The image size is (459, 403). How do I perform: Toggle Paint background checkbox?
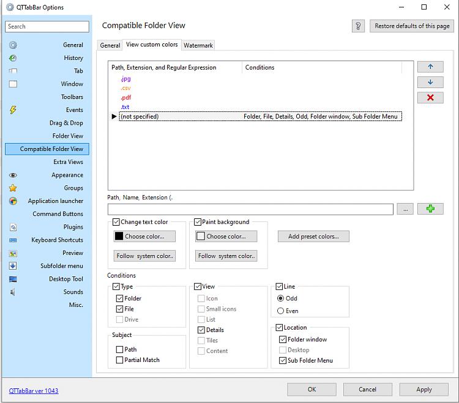pyautogui.click(x=198, y=222)
